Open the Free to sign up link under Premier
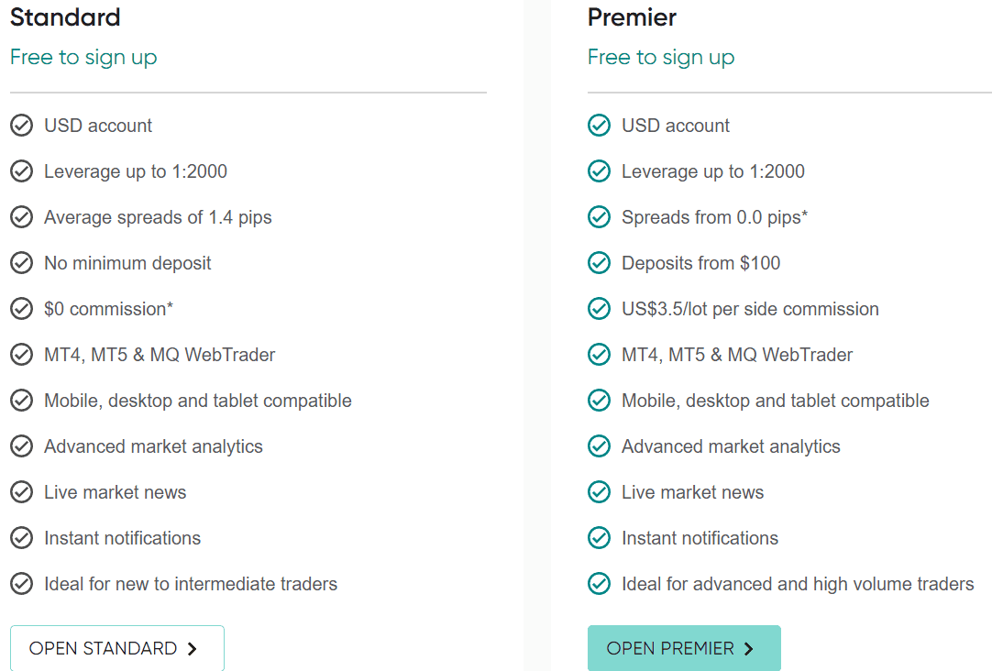 tap(660, 57)
